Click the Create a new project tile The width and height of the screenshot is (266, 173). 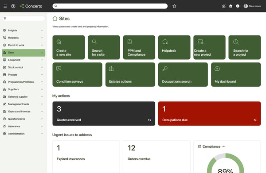click(x=209, y=47)
